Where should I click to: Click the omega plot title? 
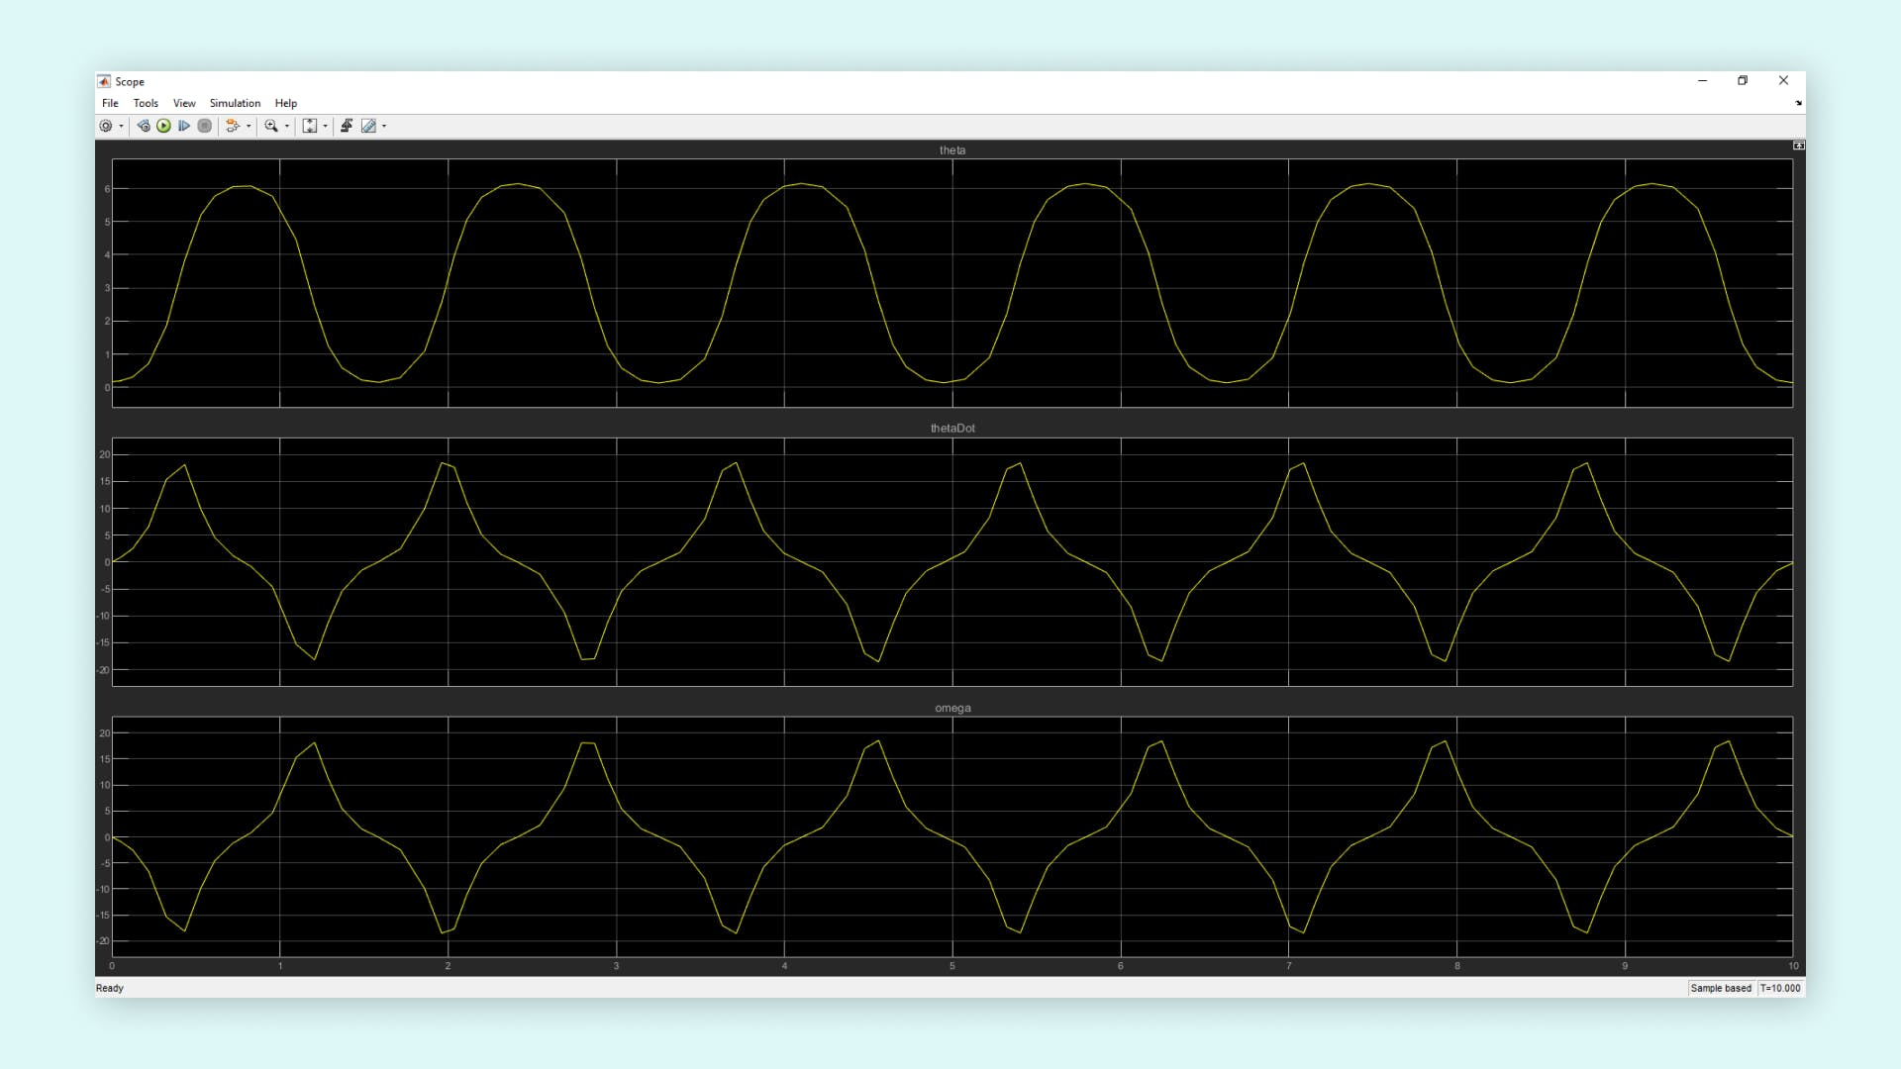click(x=952, y=708)
